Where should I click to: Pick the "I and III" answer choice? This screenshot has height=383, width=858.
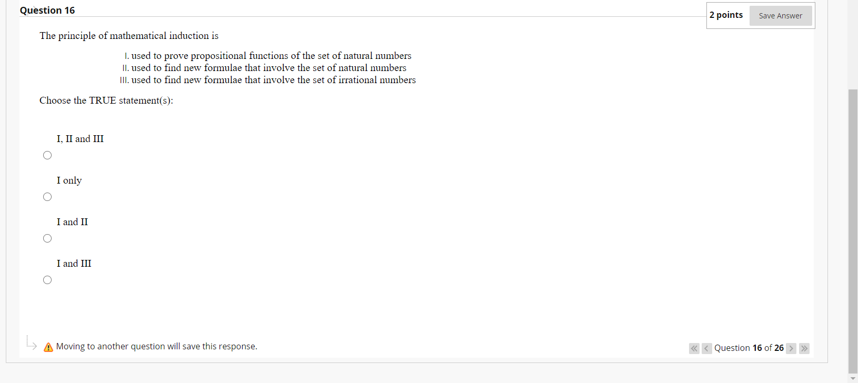coord(47,279)
